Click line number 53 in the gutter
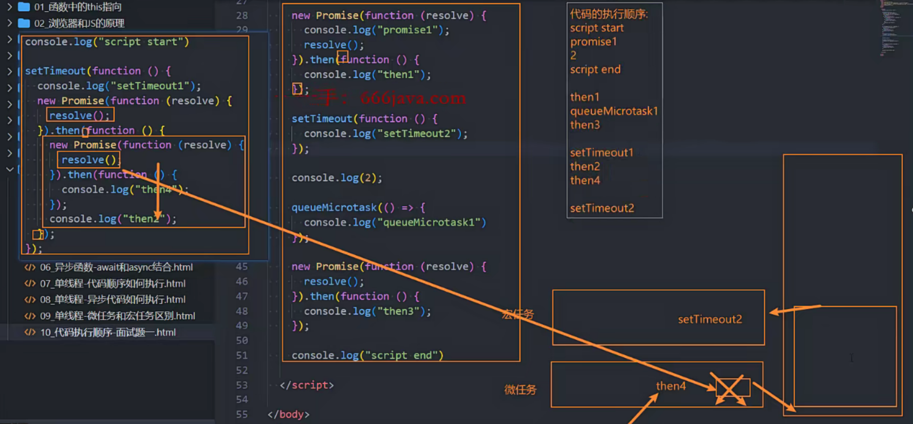 242,385
